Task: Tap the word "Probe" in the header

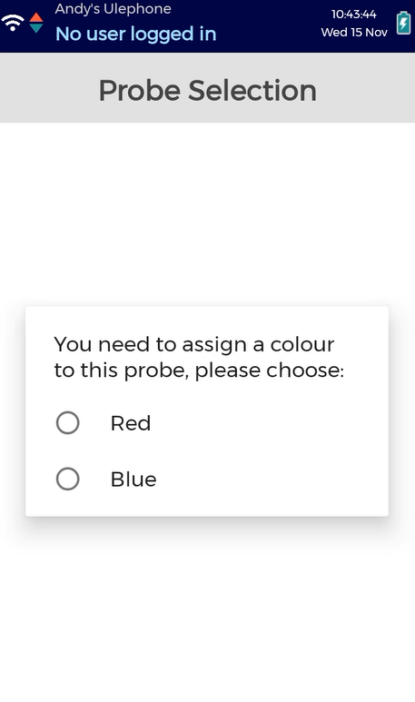Action: 140,91
